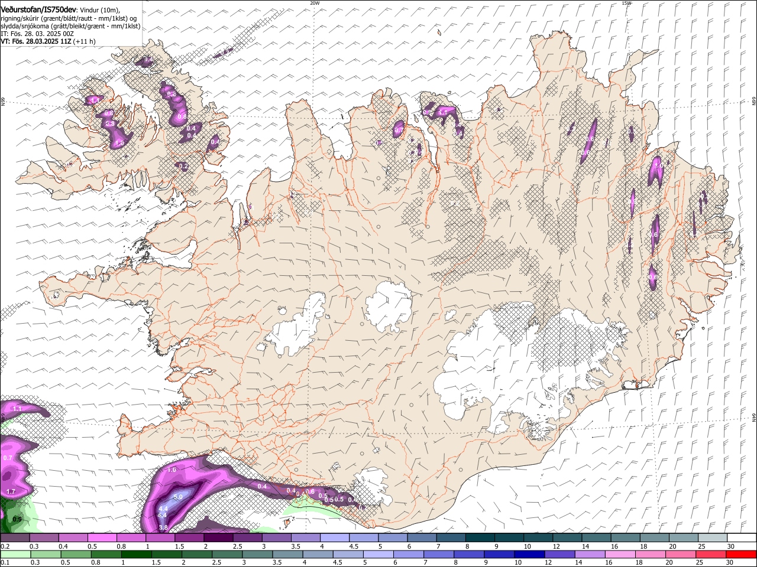Pick the lower legend 8–9 swatch
The height and width of the screenshot is (567, 757).
click(x=470, y=554)
